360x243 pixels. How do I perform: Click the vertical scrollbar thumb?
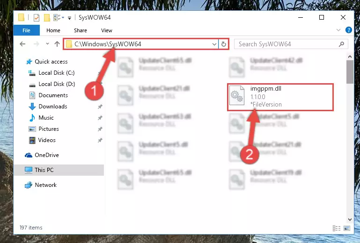350,72
